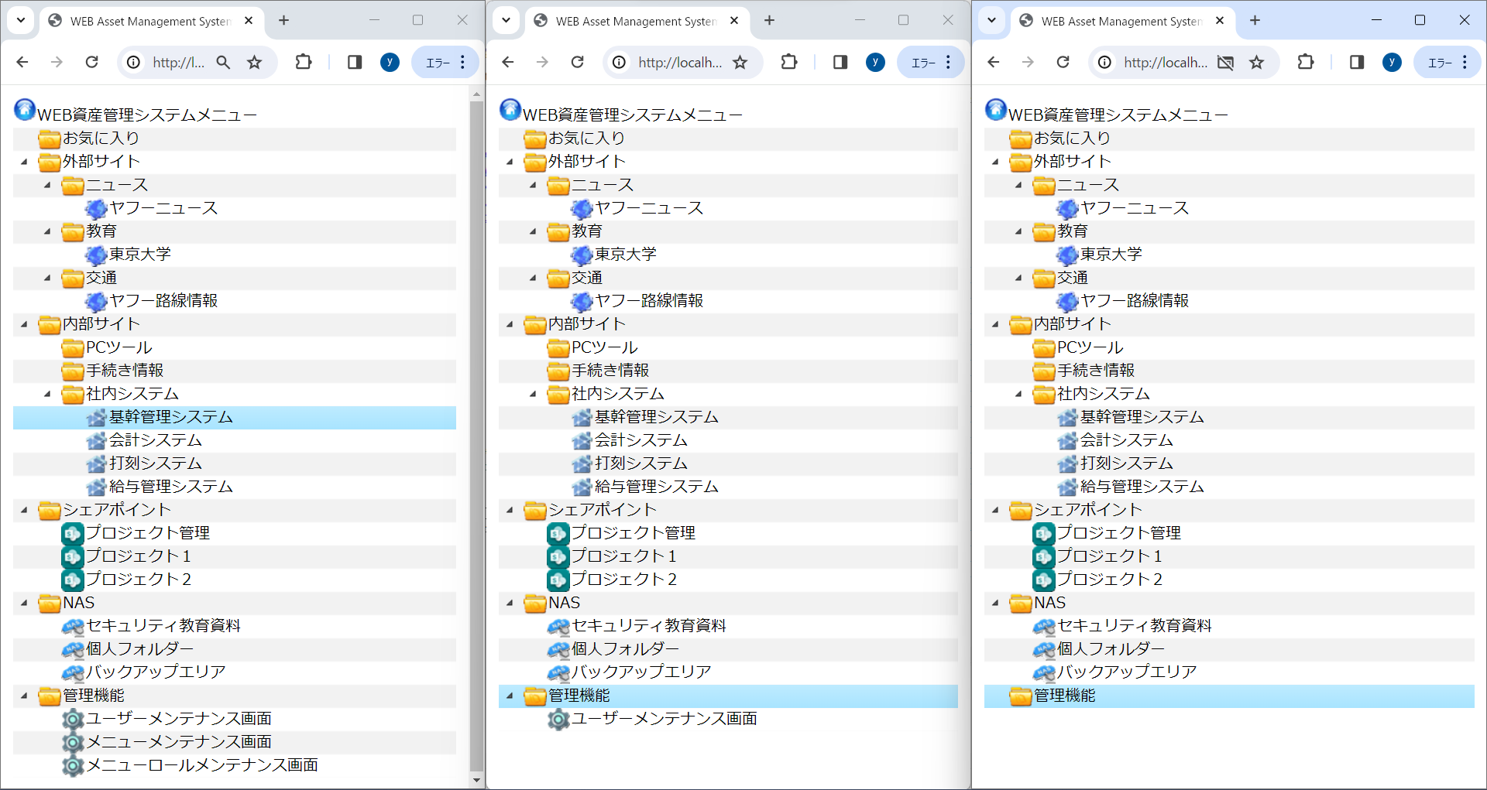Click the system icon beside 打刻システム in middle window
This screenshot has width=1487, height=790.
point(582,464)
